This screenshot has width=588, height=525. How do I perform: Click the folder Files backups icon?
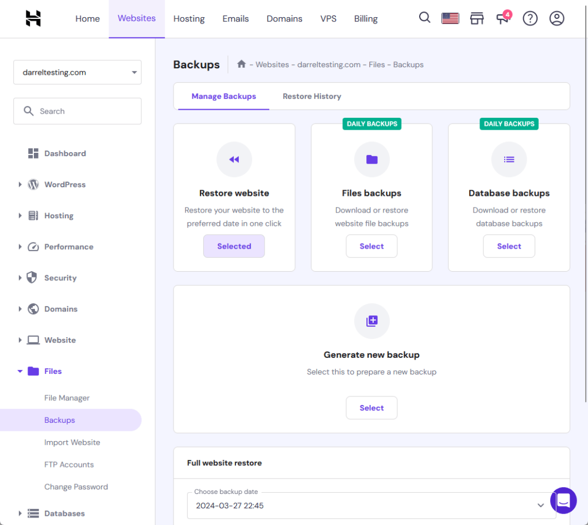pyautogui.click(x=372, y=159)
